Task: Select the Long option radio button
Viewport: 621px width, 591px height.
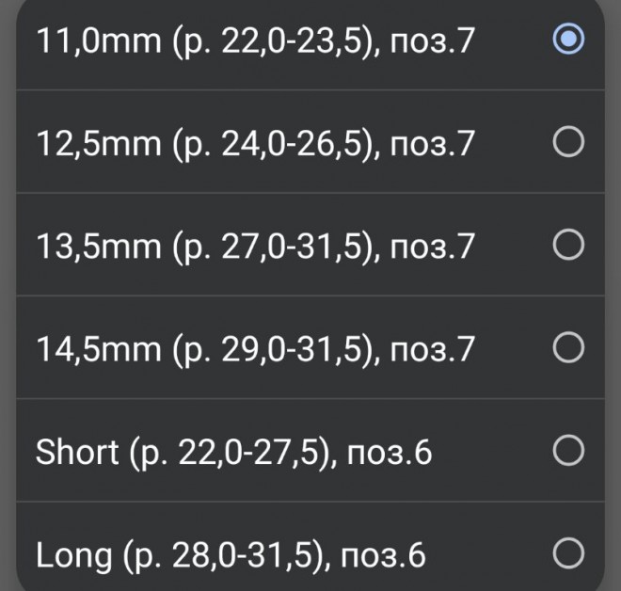Action: [x=568, y=554]
